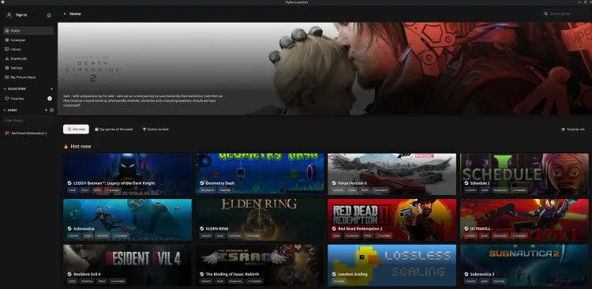Open the Red Dead Redemption 2 Hot now card

pyautogui.click(x=392, y=220)
